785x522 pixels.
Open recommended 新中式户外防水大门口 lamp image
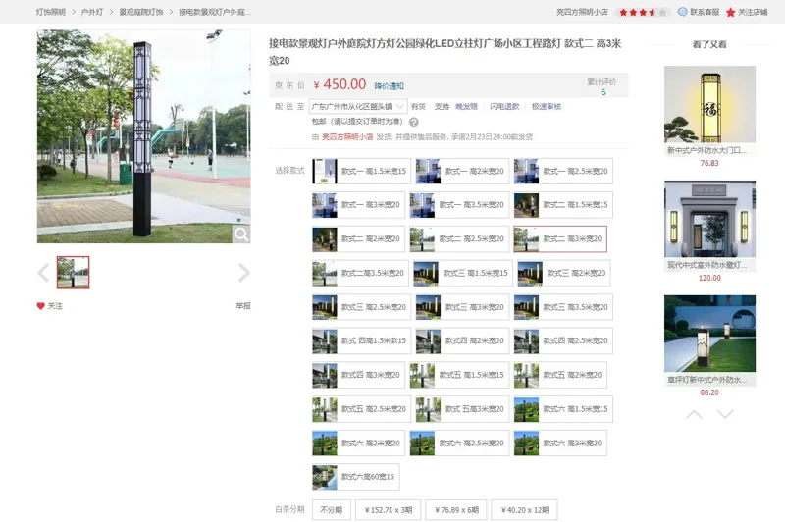(709, 104)
